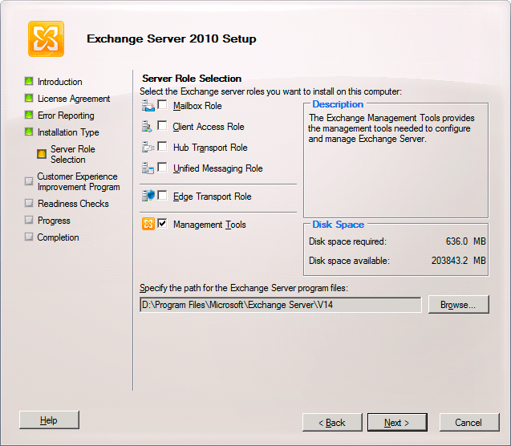The image size is (511, 446).
Task: Click the Readiness Checks step label
Action: (x=73, y=204)
